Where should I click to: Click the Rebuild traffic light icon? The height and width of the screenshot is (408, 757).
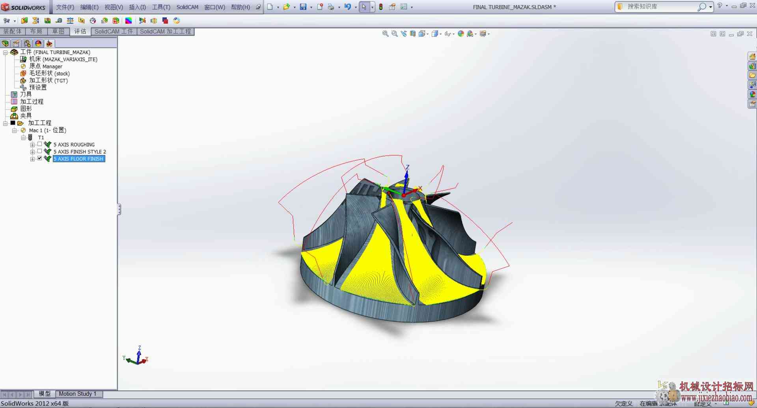(x=381, y=7)
